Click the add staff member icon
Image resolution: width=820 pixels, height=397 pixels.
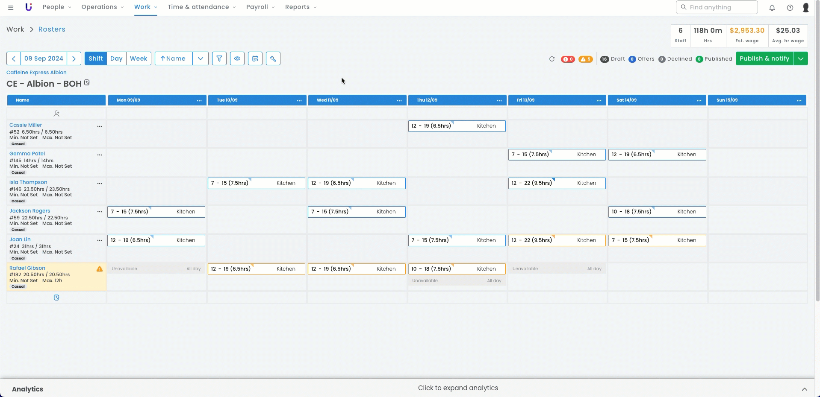coord(56,114)
